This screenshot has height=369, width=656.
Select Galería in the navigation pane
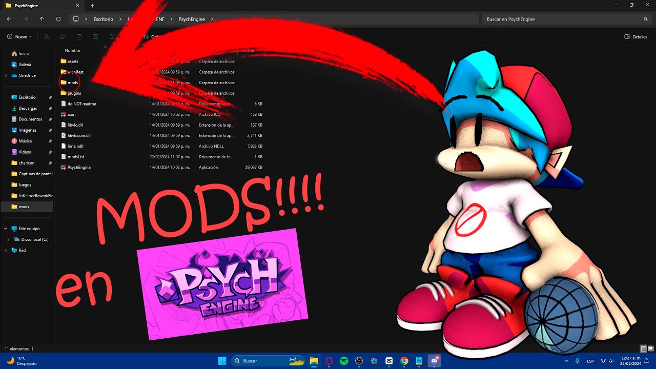25,65
